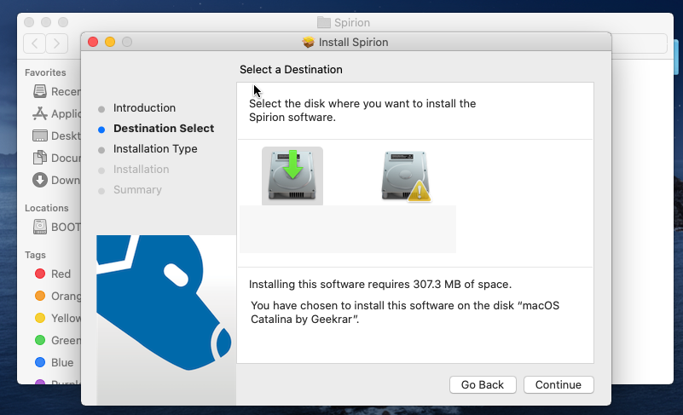Open the Documents sidebar icon
Screen dimensions: 683x415
point(39,158)
